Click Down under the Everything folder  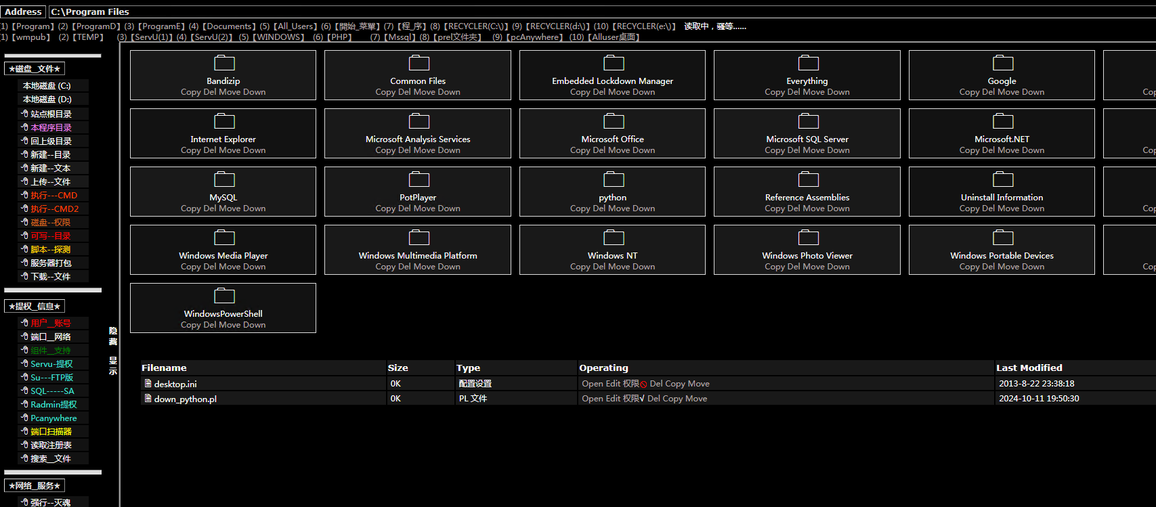tap(838, 92)
